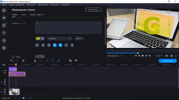The image size is (179, 100).
Task: Hide the main video track eye
Action: point(5,89)
